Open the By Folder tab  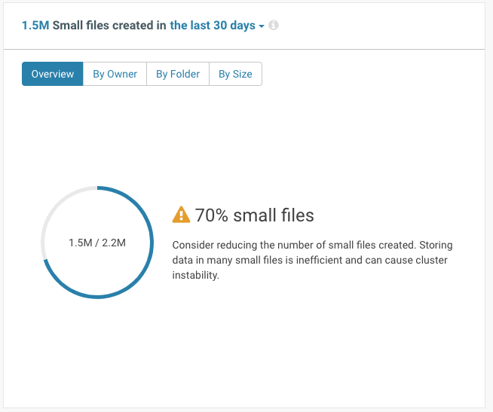click(x=178, y=74)
